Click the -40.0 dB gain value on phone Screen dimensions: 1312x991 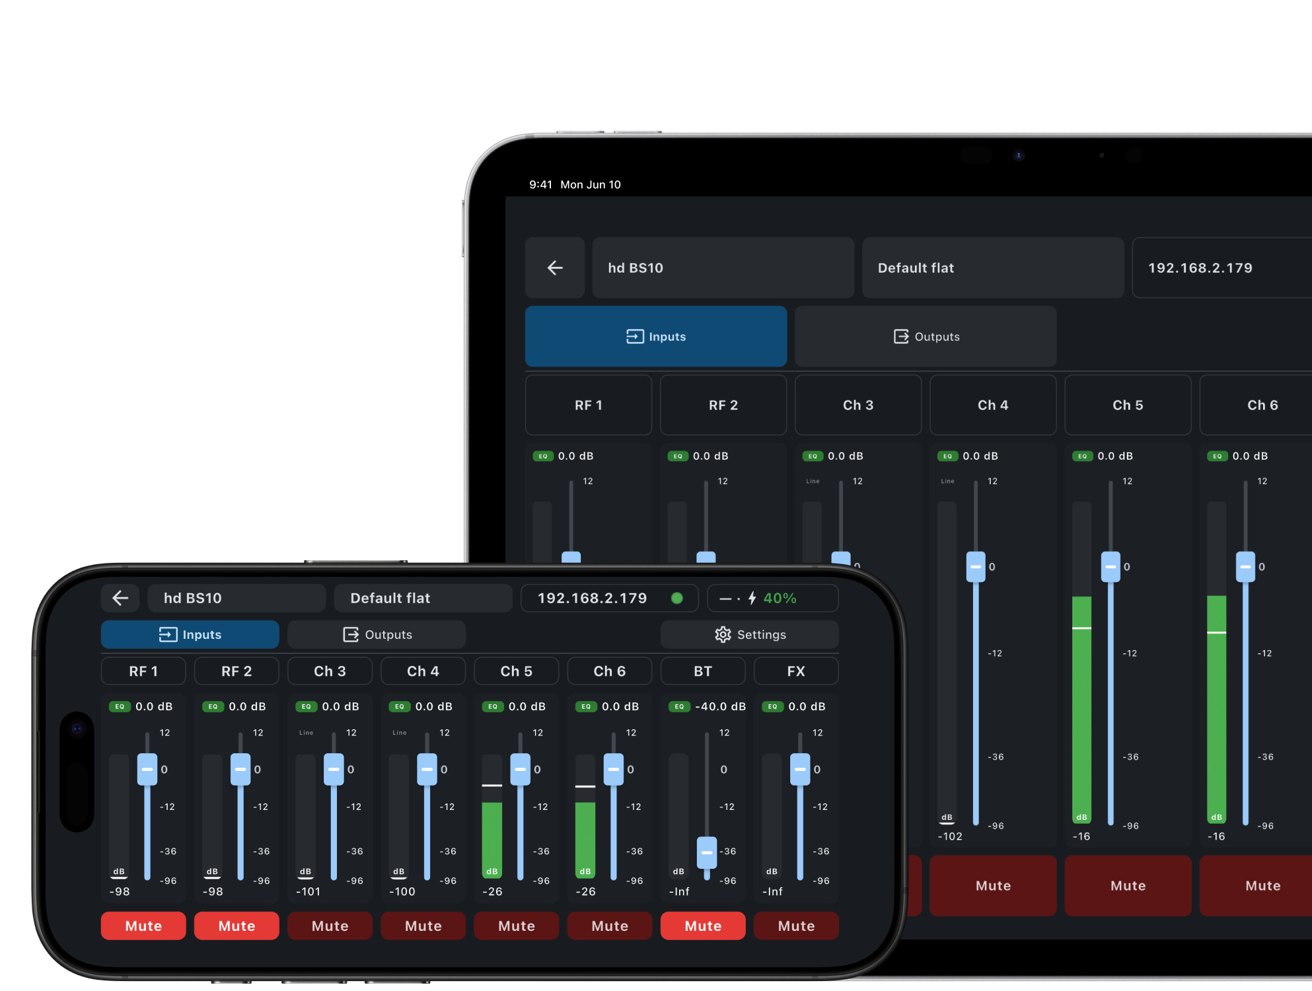(x=720, y=706)
